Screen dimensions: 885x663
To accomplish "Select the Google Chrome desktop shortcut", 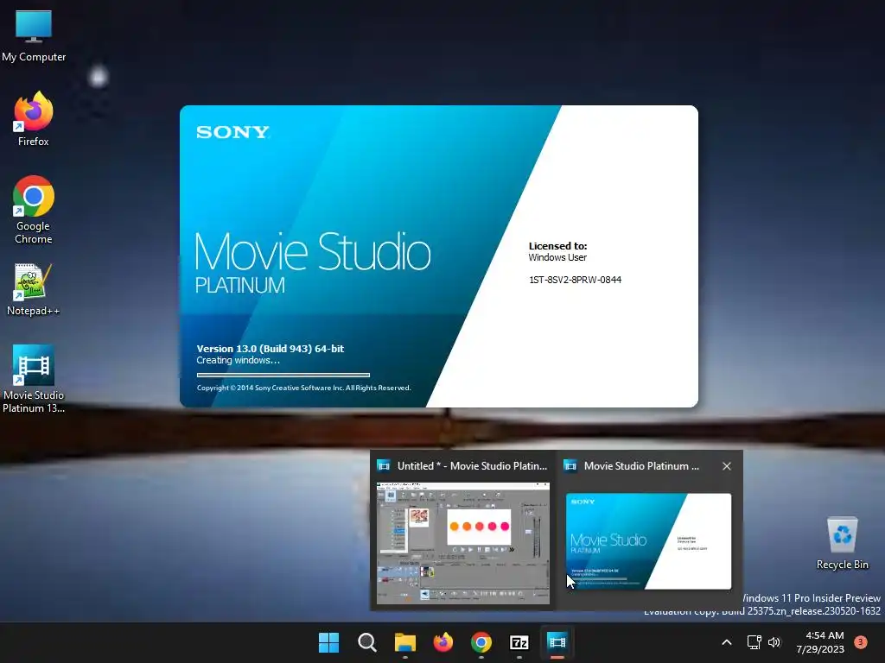I will click(34, 209).
